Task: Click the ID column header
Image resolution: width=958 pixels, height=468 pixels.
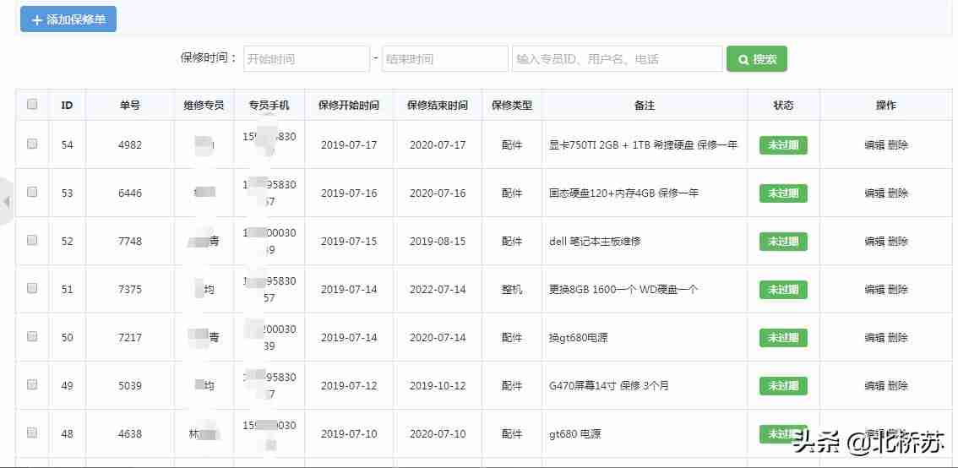Action: [x=68, y=105]
